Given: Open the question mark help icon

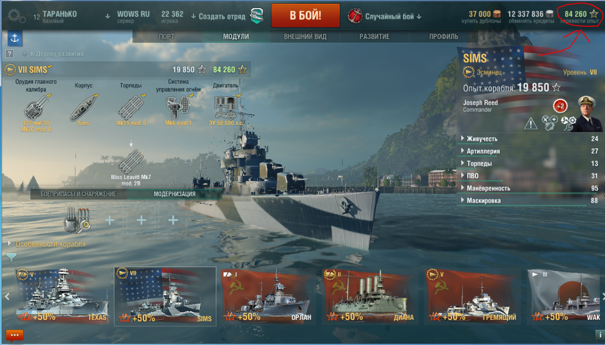Looking at the screenshot, I should point(9,53).
